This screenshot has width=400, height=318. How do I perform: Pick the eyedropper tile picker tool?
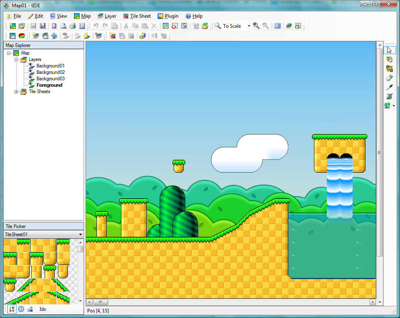point(389,87)
